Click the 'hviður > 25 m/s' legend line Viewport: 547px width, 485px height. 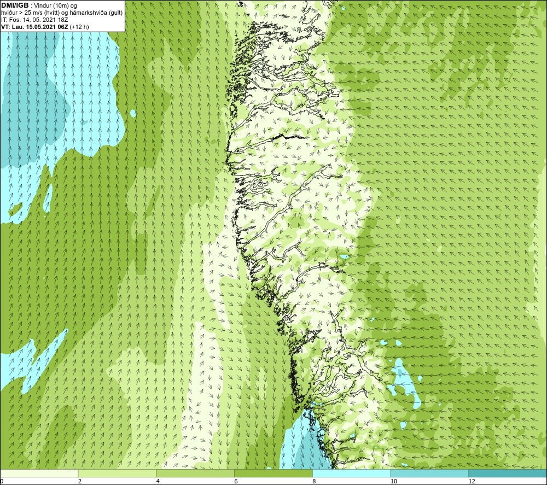pyautogui.click(x=62, y=13)
